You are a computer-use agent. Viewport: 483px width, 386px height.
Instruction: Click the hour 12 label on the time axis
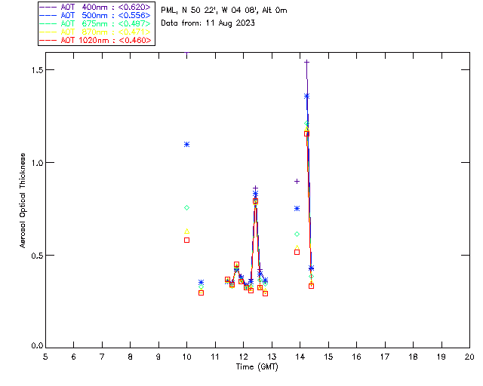[x=243, y=357]
